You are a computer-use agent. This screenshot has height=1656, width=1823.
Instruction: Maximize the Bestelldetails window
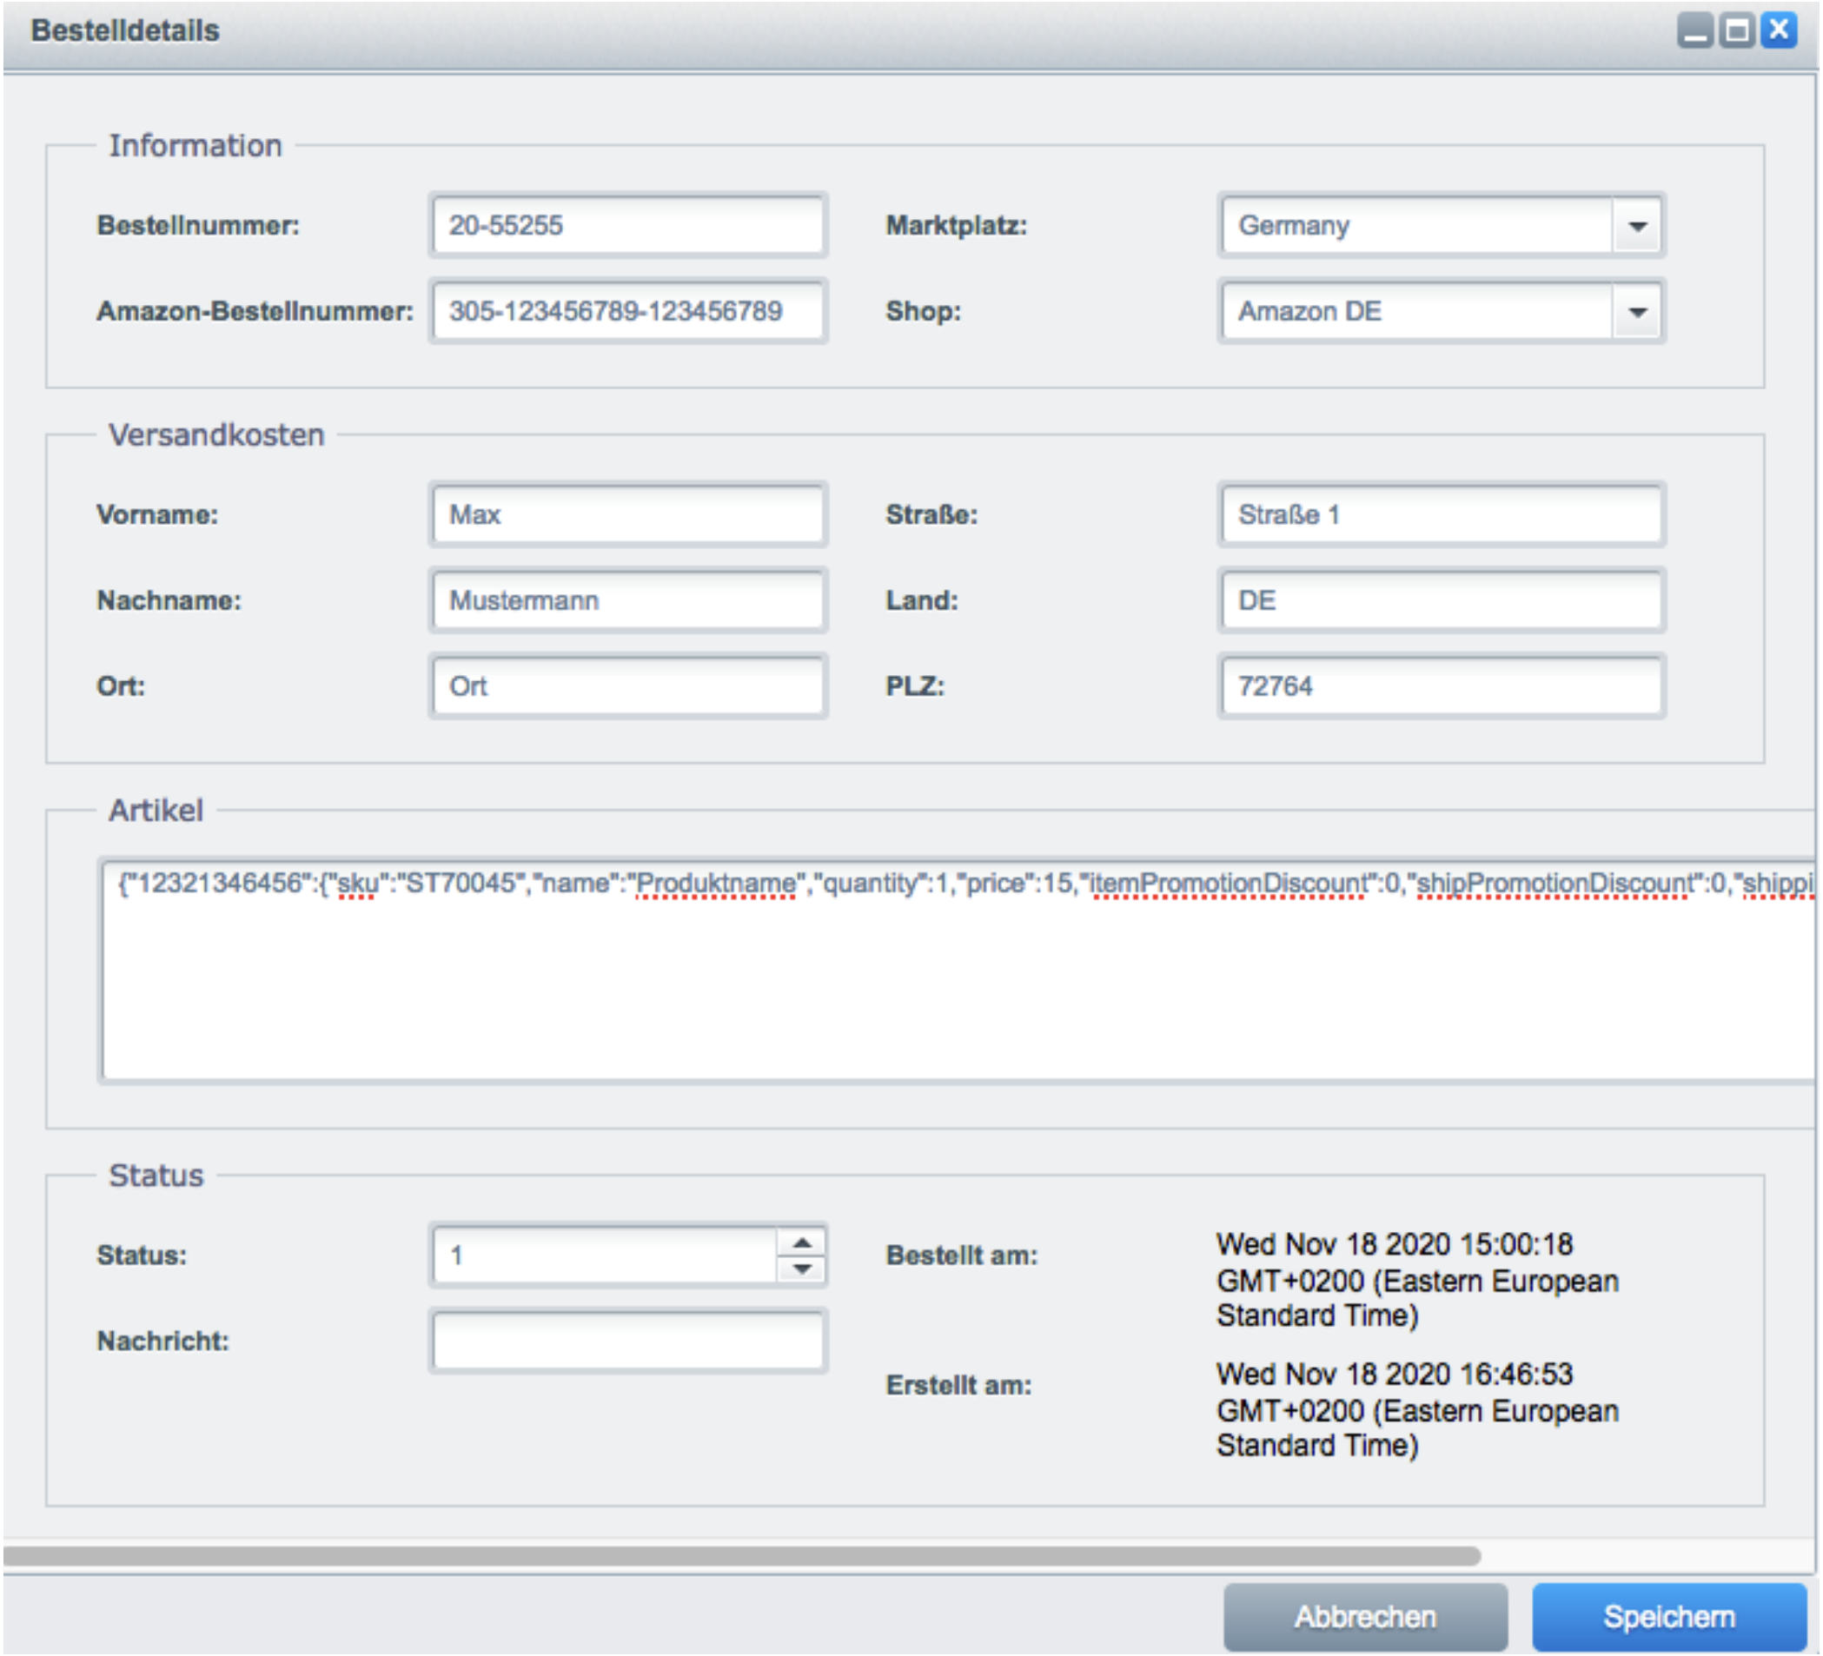pyautogui.click(x=1736, y=31)
